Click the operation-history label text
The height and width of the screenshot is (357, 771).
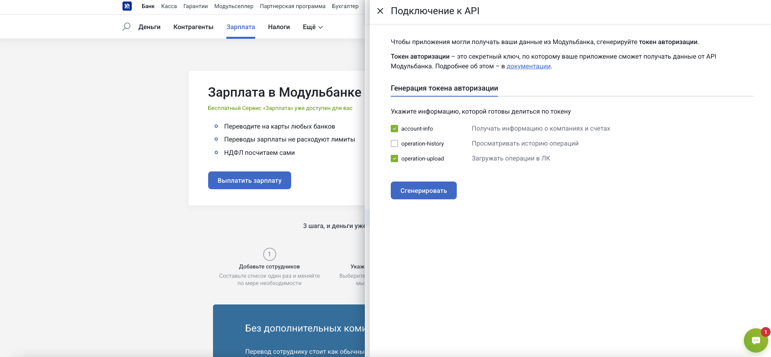(422, 144)
